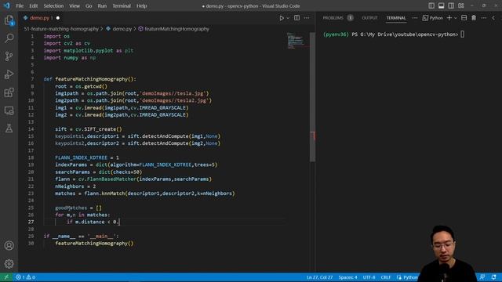502x282 pixels.
Task: Change indentation via Spaces: 4
Action: [347, 277]
